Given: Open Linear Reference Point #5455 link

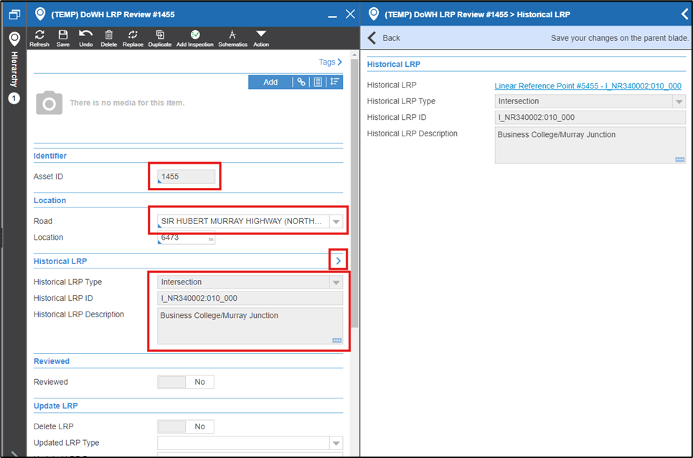Looking at the screenshot, I should pos(588,85).
